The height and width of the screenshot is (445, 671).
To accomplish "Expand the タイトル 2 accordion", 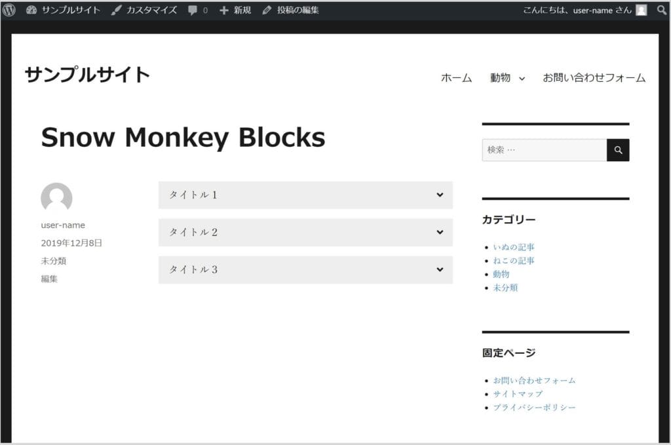I will [305, 232].
